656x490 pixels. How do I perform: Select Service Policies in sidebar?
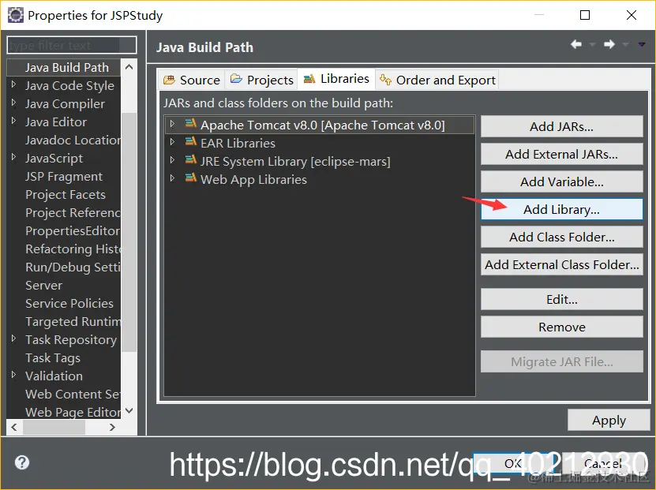[x=69, y=303]
